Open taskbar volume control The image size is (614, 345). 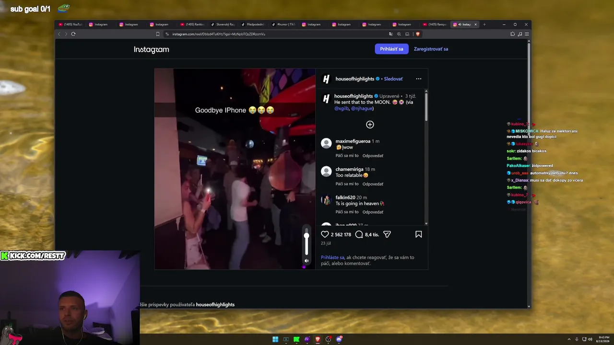[x=590, y=339]
